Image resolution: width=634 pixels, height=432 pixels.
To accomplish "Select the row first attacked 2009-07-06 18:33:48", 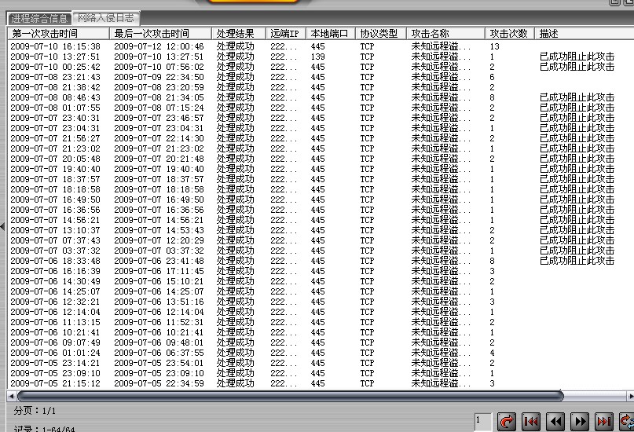I will [321, 261].
